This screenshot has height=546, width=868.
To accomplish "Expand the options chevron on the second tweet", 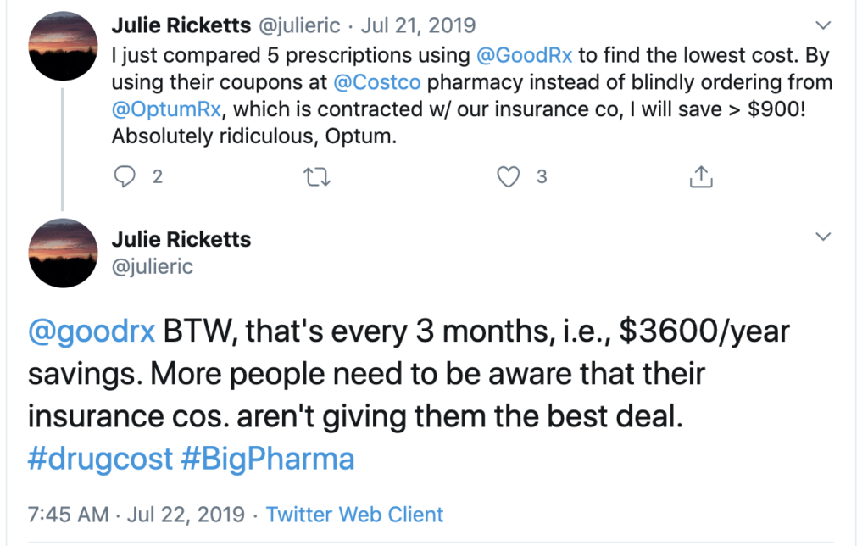I will pos(823,237).
